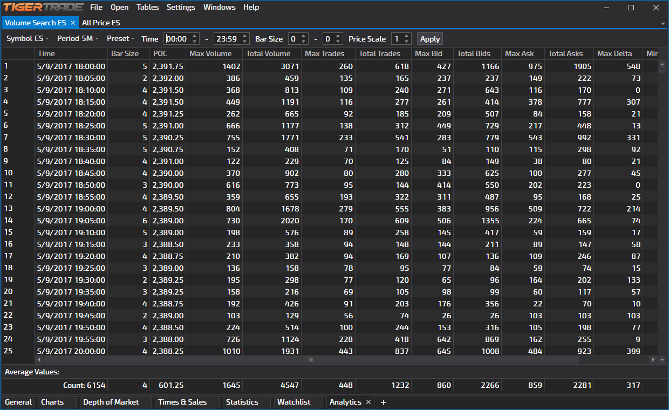Click the horizontal scrollbar left arrow
The image size is (669, 410).
point(38,359)
